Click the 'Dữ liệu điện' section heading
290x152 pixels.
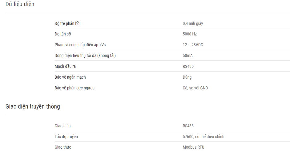(20, 4)
